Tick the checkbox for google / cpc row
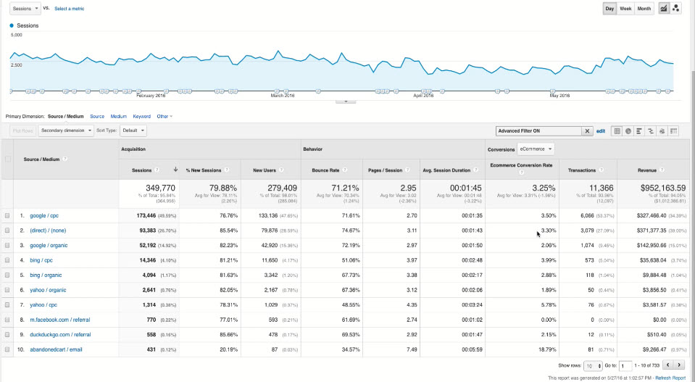Screen dimensions: 695x382 (x=8, y=216)
